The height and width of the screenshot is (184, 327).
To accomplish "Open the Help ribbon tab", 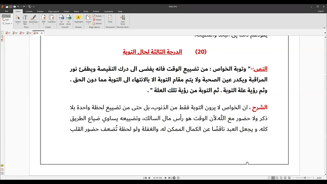I will pyautogui.click(x=120, y=11).
